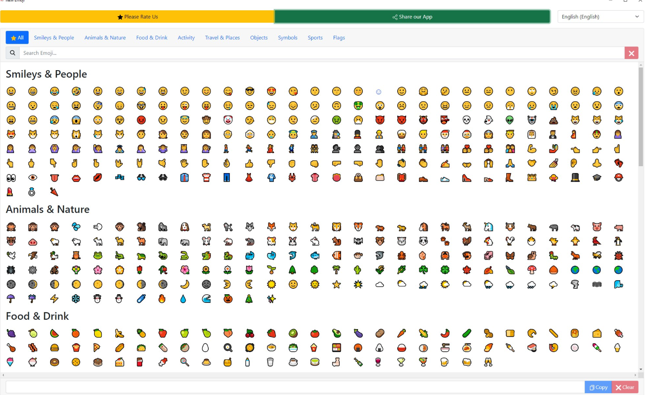Insert the cowboy hat face emoji
Viewport: 645px width, 395px height.
[206, 120]
